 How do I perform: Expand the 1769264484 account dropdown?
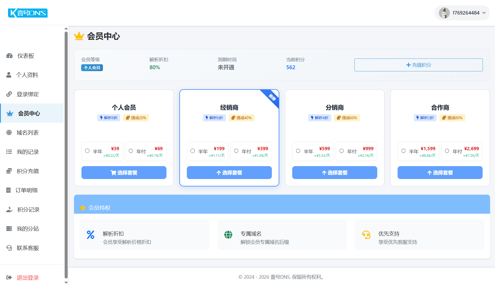point(484,13)
